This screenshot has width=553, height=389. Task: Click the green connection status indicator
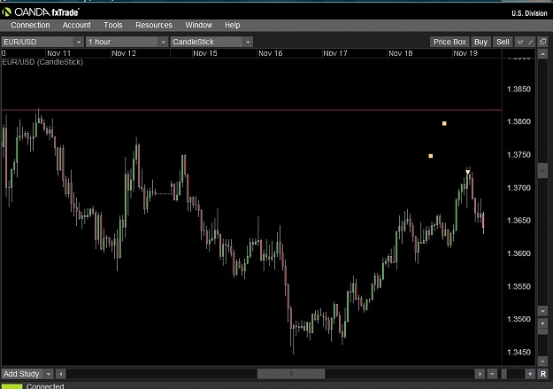click(12, 386)
